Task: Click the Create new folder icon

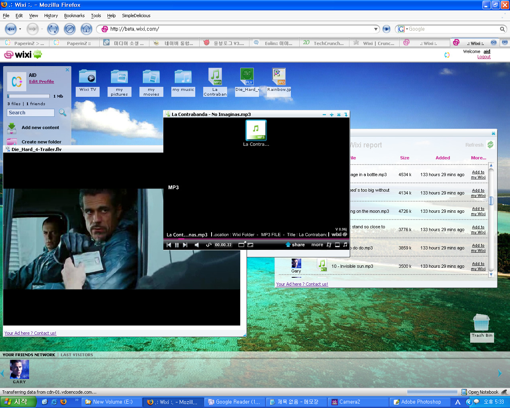Action: coord(12,141)
